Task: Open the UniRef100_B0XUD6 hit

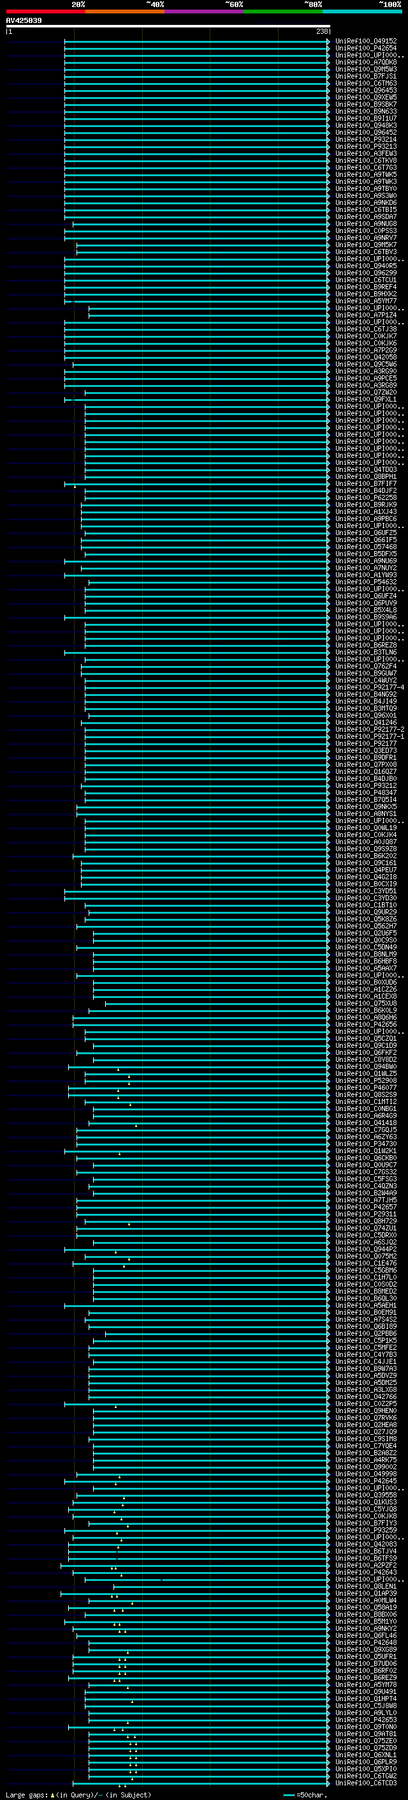Action: click(366, 983)
